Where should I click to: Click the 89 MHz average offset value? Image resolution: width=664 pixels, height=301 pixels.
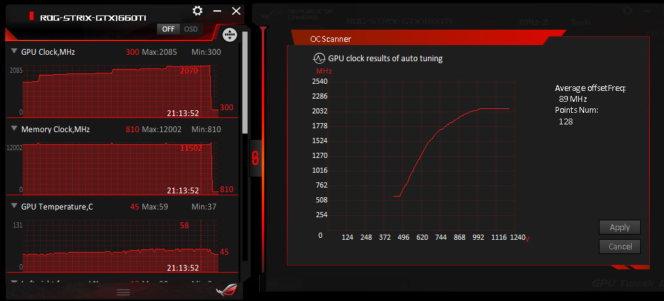pyautogui.click(x=572, y=99)
